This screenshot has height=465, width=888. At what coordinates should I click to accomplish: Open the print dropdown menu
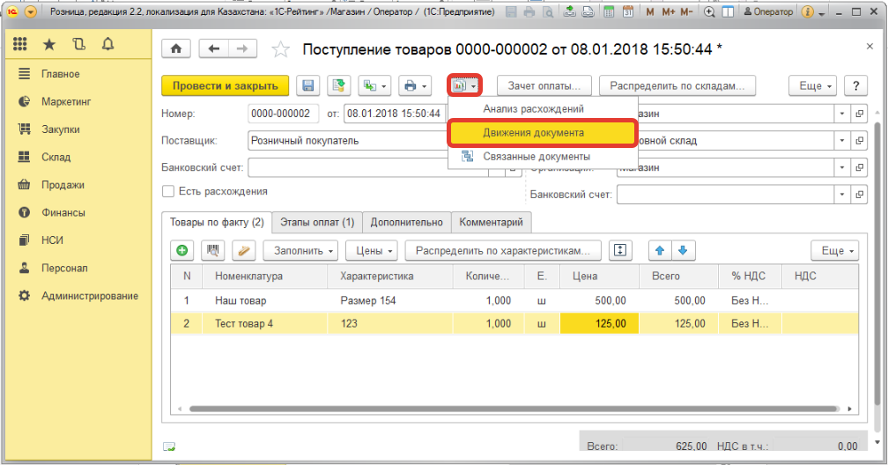tap(414, 85)
